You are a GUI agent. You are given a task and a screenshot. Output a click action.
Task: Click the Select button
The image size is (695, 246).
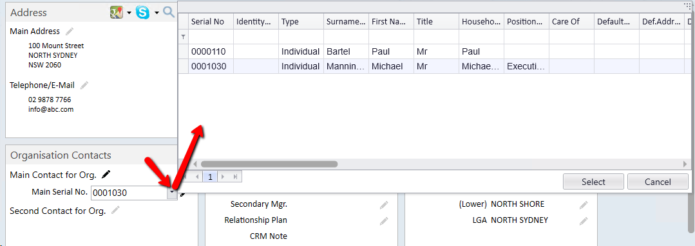pyautogui.click(x=593, y=182)
